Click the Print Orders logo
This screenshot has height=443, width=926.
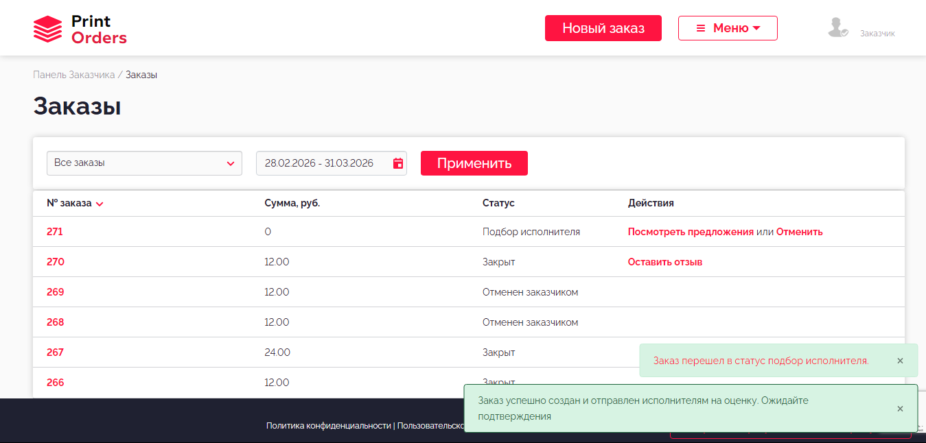tap(80, 29)
